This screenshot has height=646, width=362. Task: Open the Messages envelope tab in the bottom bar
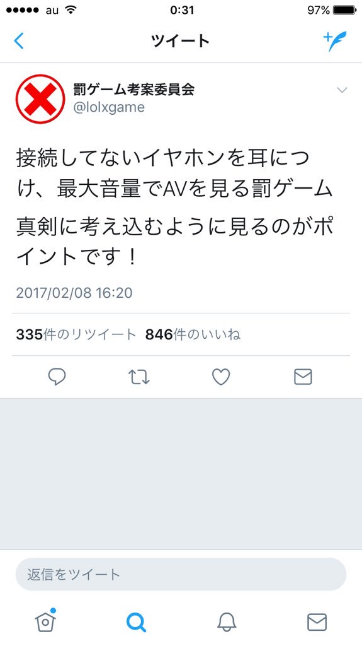click(x=317, y=622)
